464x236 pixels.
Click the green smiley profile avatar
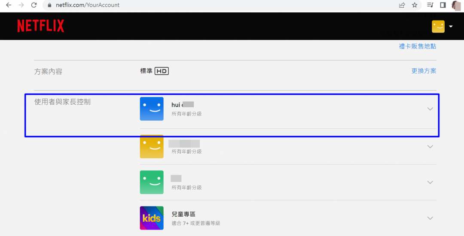152,182
